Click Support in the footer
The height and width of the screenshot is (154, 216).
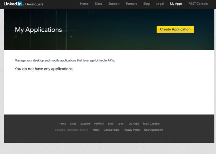click(85, 124)
